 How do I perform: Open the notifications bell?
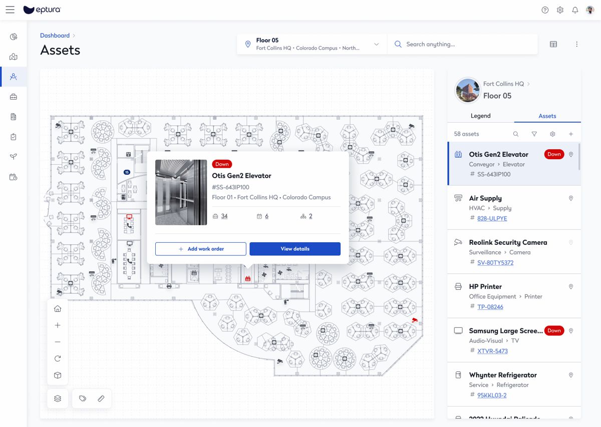pos(575,10)
